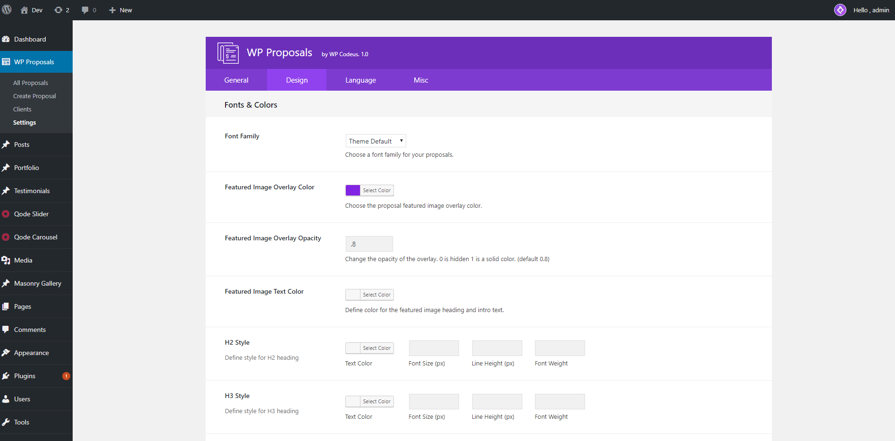
Task: Focus the Overlay Opacity input field
Action: pos(369,244)
